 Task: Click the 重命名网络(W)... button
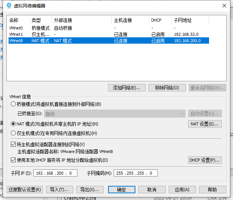208,88
